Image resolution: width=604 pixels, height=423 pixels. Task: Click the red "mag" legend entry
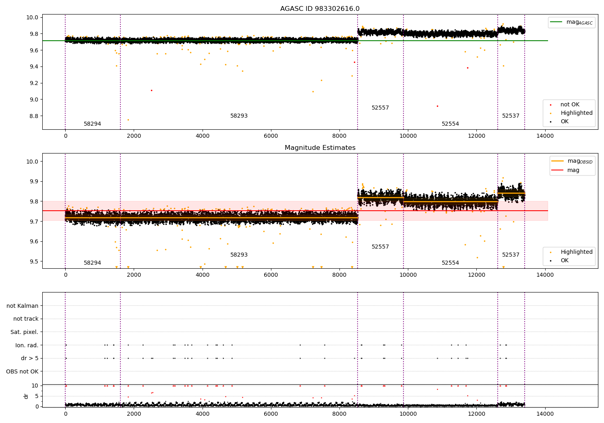coord(566,170)
